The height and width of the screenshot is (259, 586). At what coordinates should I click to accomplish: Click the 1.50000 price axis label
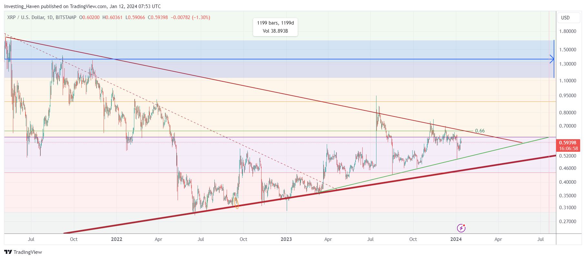(568, 50)
